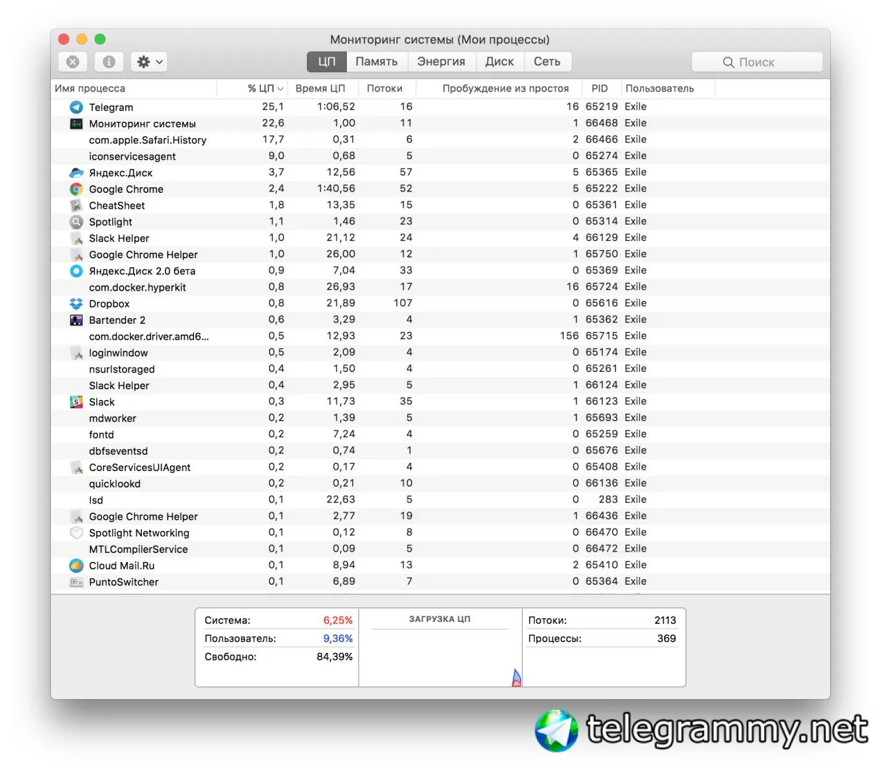The height and width of the screenshot is (772, 881).
Task: Click the Поиск search field
Action: pyautogui.click(x=757, y=62)
